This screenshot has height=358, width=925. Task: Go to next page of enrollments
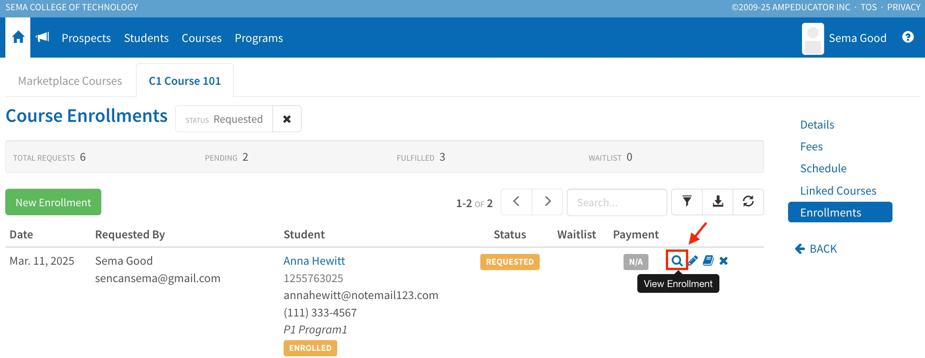(x=547, y=202)
